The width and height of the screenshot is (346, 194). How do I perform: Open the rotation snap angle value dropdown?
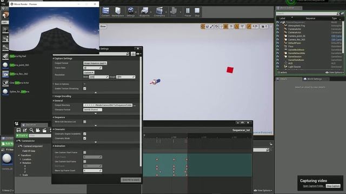click(242, 26)
